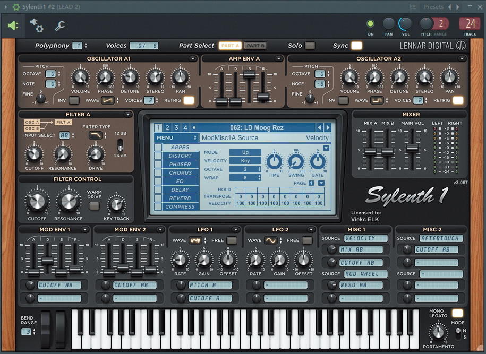Click the Portamento knob
The image size is (486, 354).
pos(438,332)
